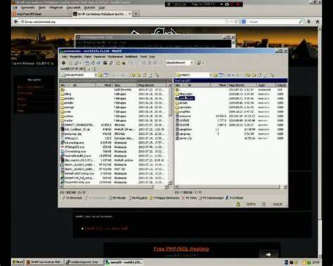
Task: Click the F5 copy icon in bottom bar
Action: click(x=110, y=198)
